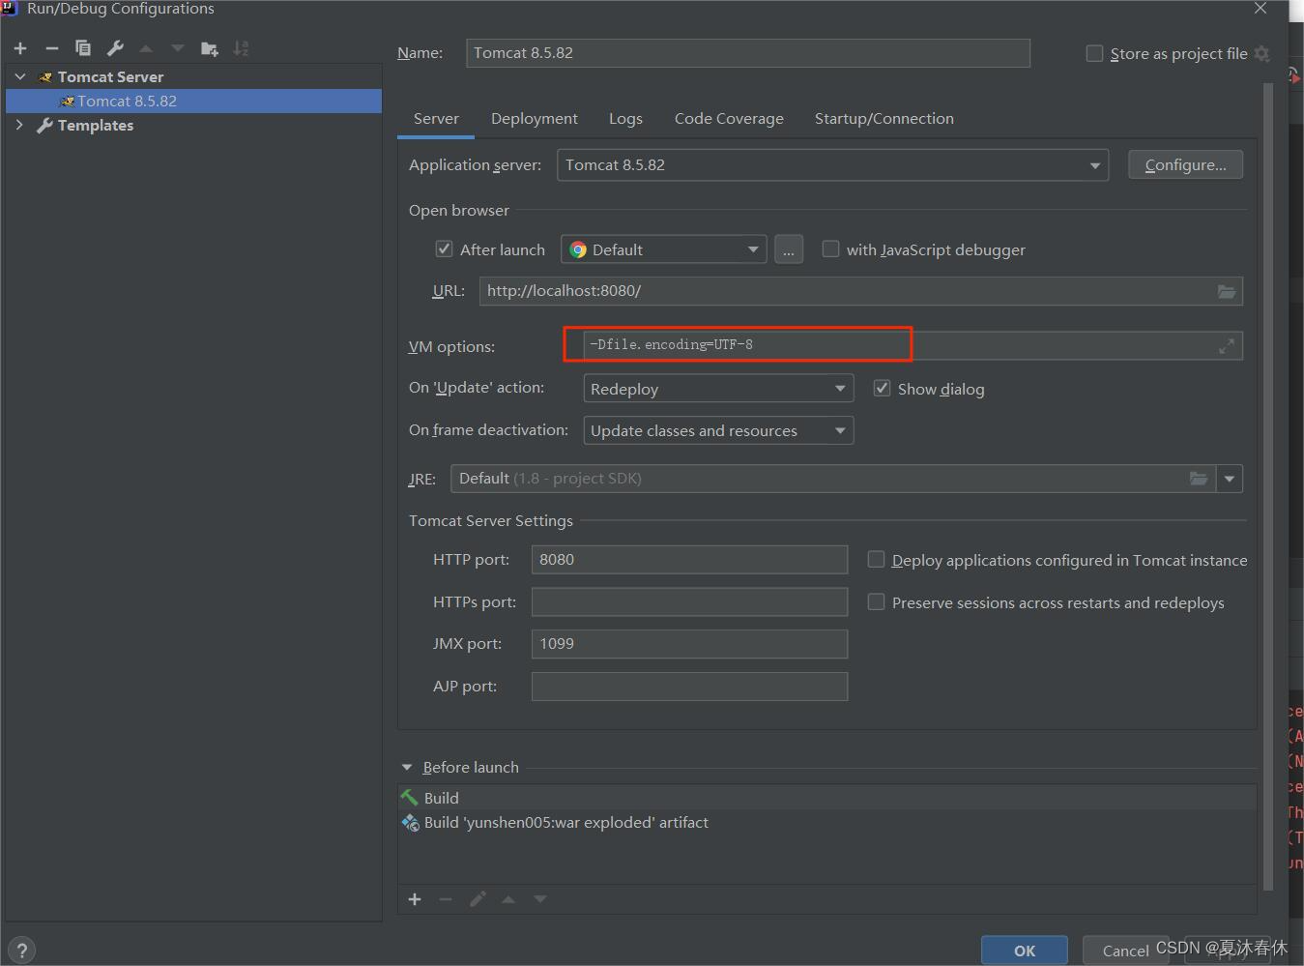The height and width of the screenshot is (966, 1304).
Task: Add Before launch task plus icon
Action: click(x=415, y=899)
